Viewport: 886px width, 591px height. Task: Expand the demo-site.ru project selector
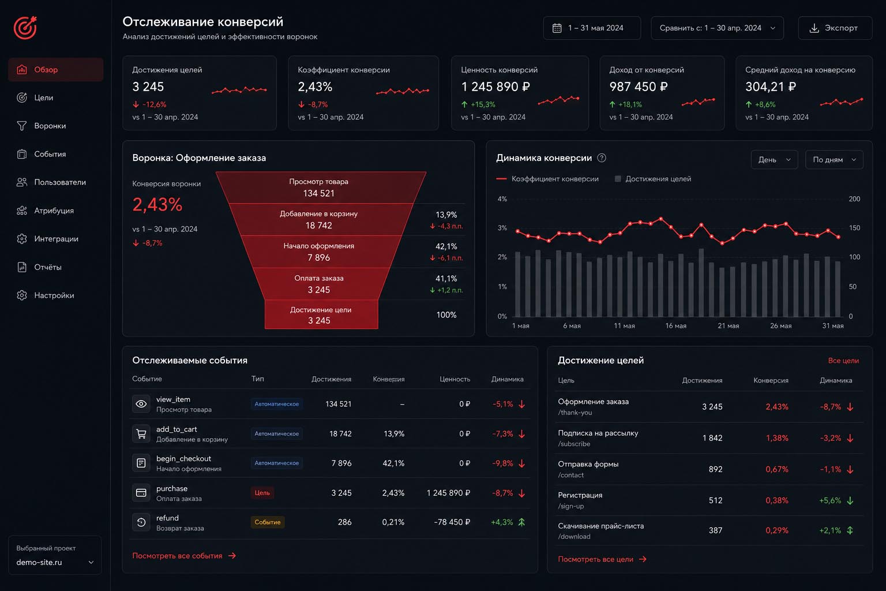(55, 562)
